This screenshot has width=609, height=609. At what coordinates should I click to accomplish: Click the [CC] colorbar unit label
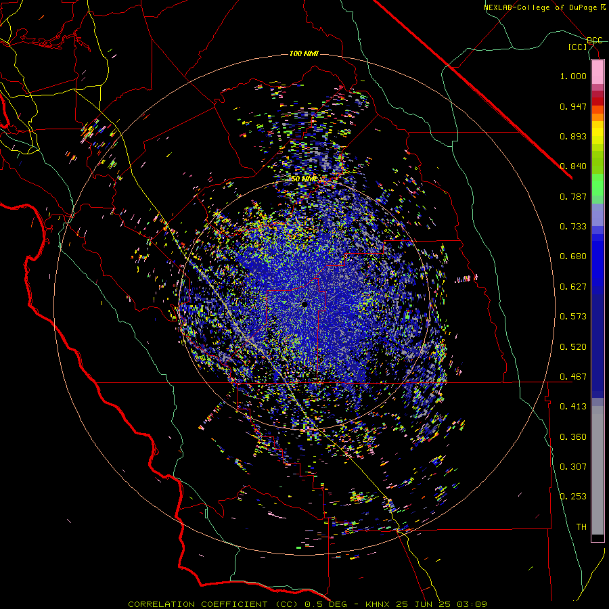click(x=578, y=47)
